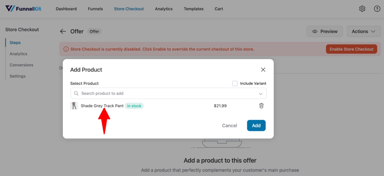
Task: Click Enable Store Checkout
Action: [351, 49]
